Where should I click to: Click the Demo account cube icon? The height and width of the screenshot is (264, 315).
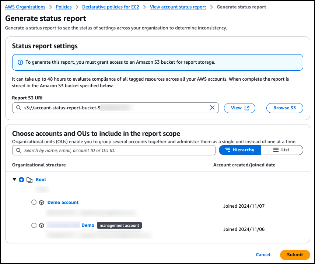click(x=42, y=203)
